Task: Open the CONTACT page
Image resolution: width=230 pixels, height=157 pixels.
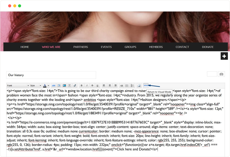Action: tap(182, 47)
